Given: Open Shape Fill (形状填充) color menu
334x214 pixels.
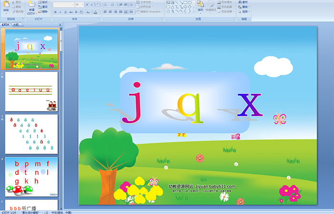Looking at the screenshot, I should [x=226, y=2].
